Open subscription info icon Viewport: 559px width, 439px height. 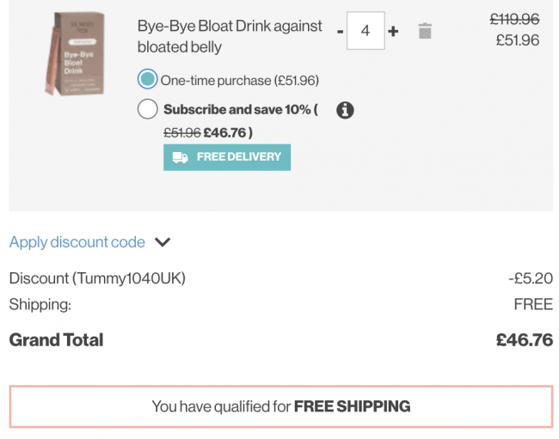[x=345, y=110]
